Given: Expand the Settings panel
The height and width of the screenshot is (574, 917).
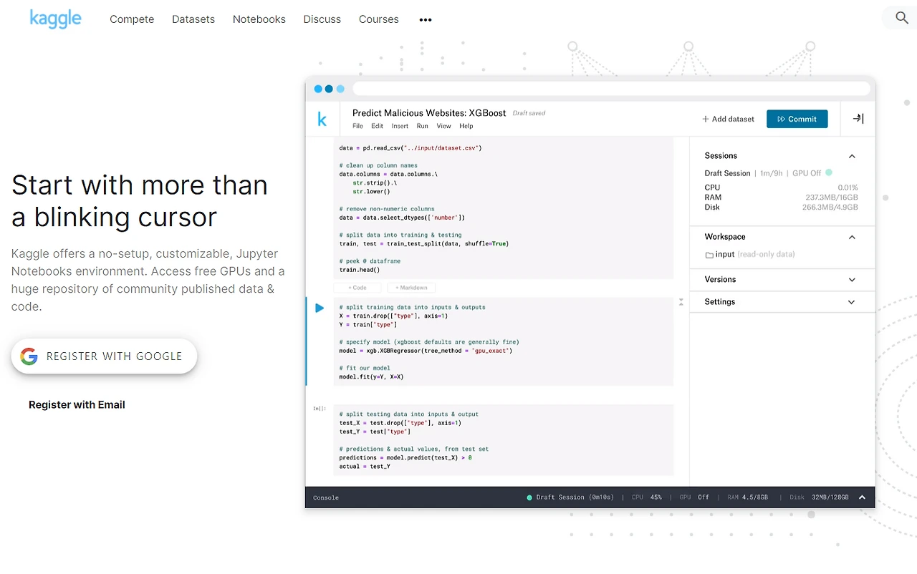Looking at the screenshot, I should (852, 302).
